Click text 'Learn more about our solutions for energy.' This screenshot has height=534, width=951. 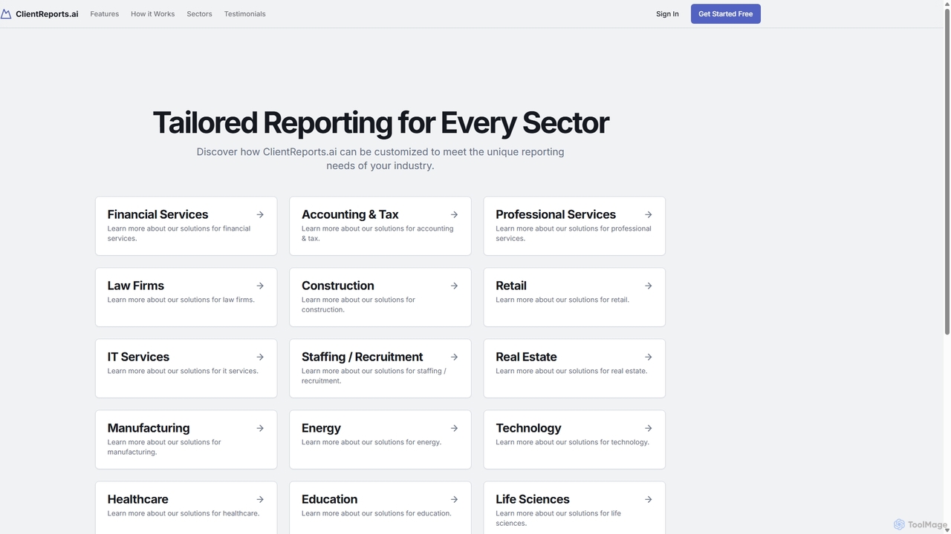(x=371, y=442)
